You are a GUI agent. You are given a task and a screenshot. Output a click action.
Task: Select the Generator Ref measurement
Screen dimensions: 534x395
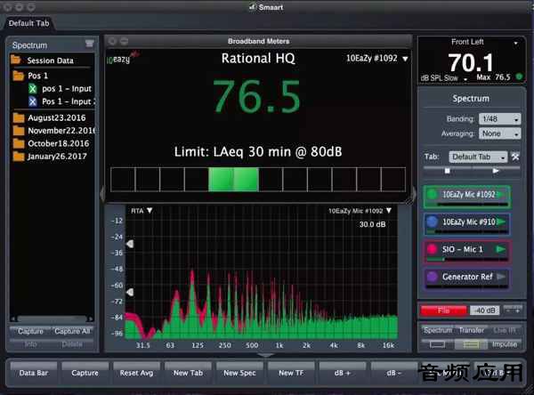467,278
